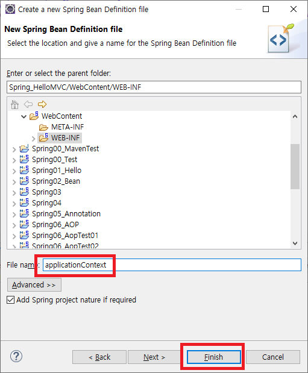Expand the Spring05_Annotation project
This screenshot has width=308, height=373.
click(14, 215)
